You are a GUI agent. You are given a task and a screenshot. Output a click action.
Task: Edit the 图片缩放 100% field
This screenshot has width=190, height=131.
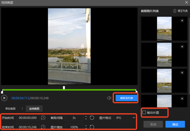coord(74,127)
